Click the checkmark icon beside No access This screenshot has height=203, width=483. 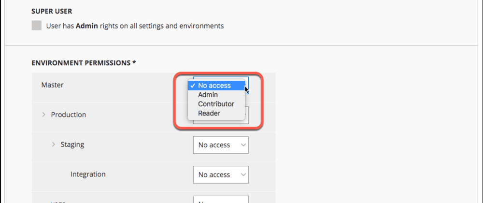pos(193,86)
